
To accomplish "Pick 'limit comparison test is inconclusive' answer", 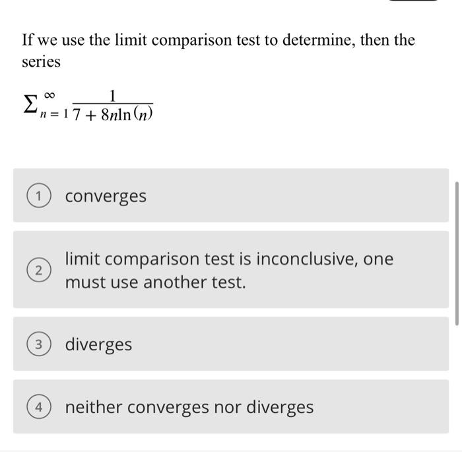I will pyautogui.click(x=229, y=270).
